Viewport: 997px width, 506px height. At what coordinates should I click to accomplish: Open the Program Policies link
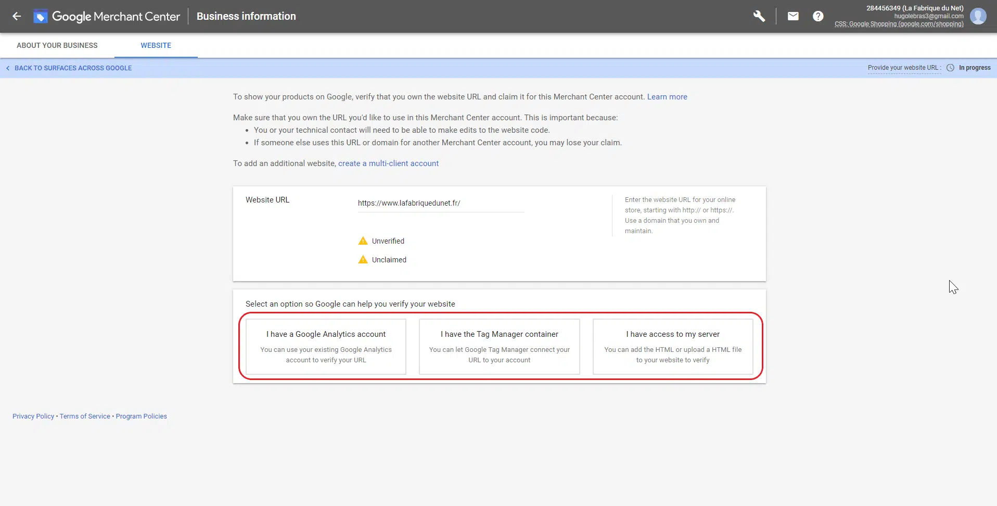(x=141, y=416)
